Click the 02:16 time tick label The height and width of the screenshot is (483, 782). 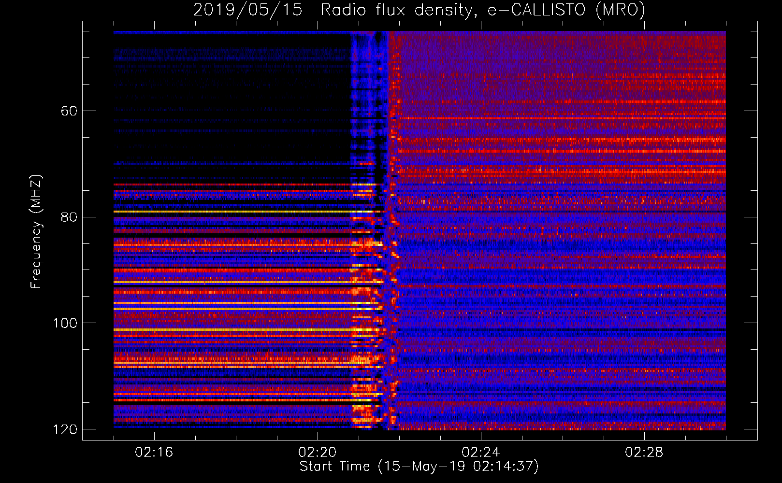click(x=154, y=453)
